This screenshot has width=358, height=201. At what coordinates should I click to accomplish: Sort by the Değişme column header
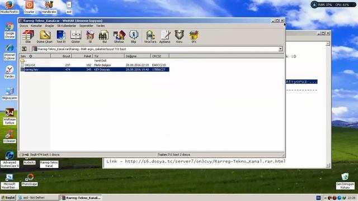(x=138, y=56)
